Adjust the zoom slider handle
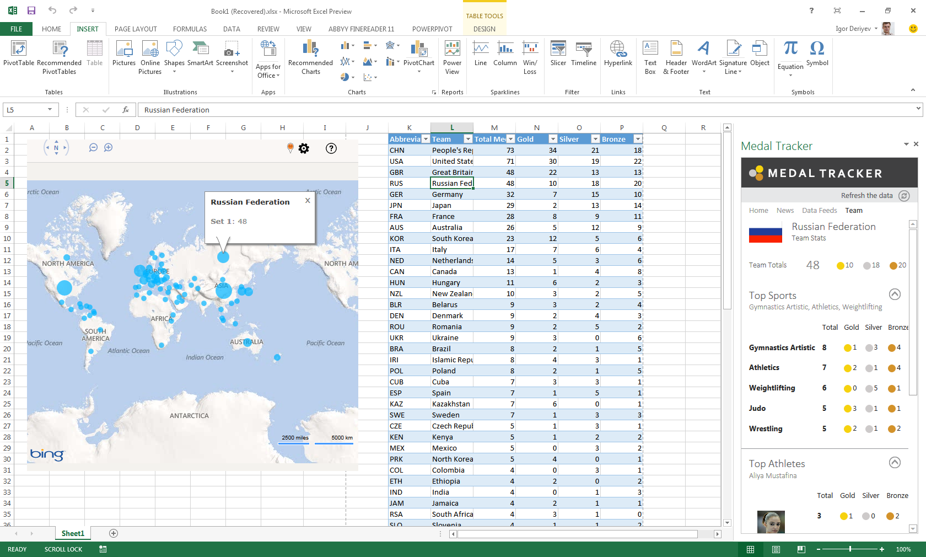This screenshot has width=926, height=557. coord(850,549)
